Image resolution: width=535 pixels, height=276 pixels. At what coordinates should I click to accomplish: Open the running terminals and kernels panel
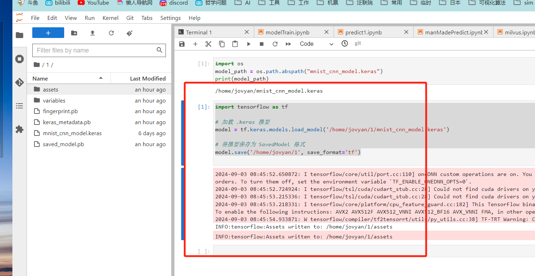pos(19,59)
